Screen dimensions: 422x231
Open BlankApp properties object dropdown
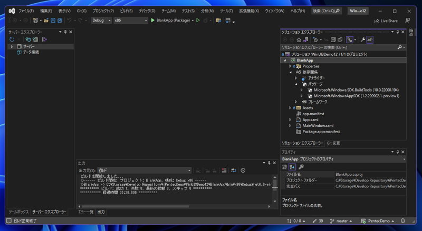tap(343, 159)
